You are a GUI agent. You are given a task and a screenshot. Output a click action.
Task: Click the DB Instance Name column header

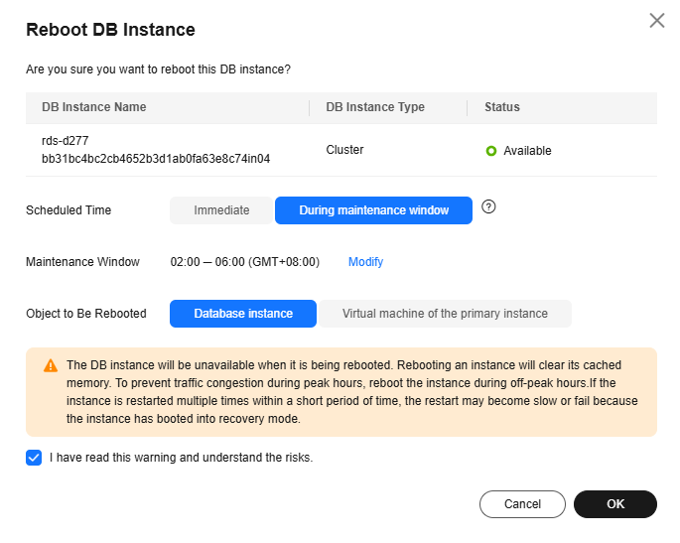pos(93,107)
